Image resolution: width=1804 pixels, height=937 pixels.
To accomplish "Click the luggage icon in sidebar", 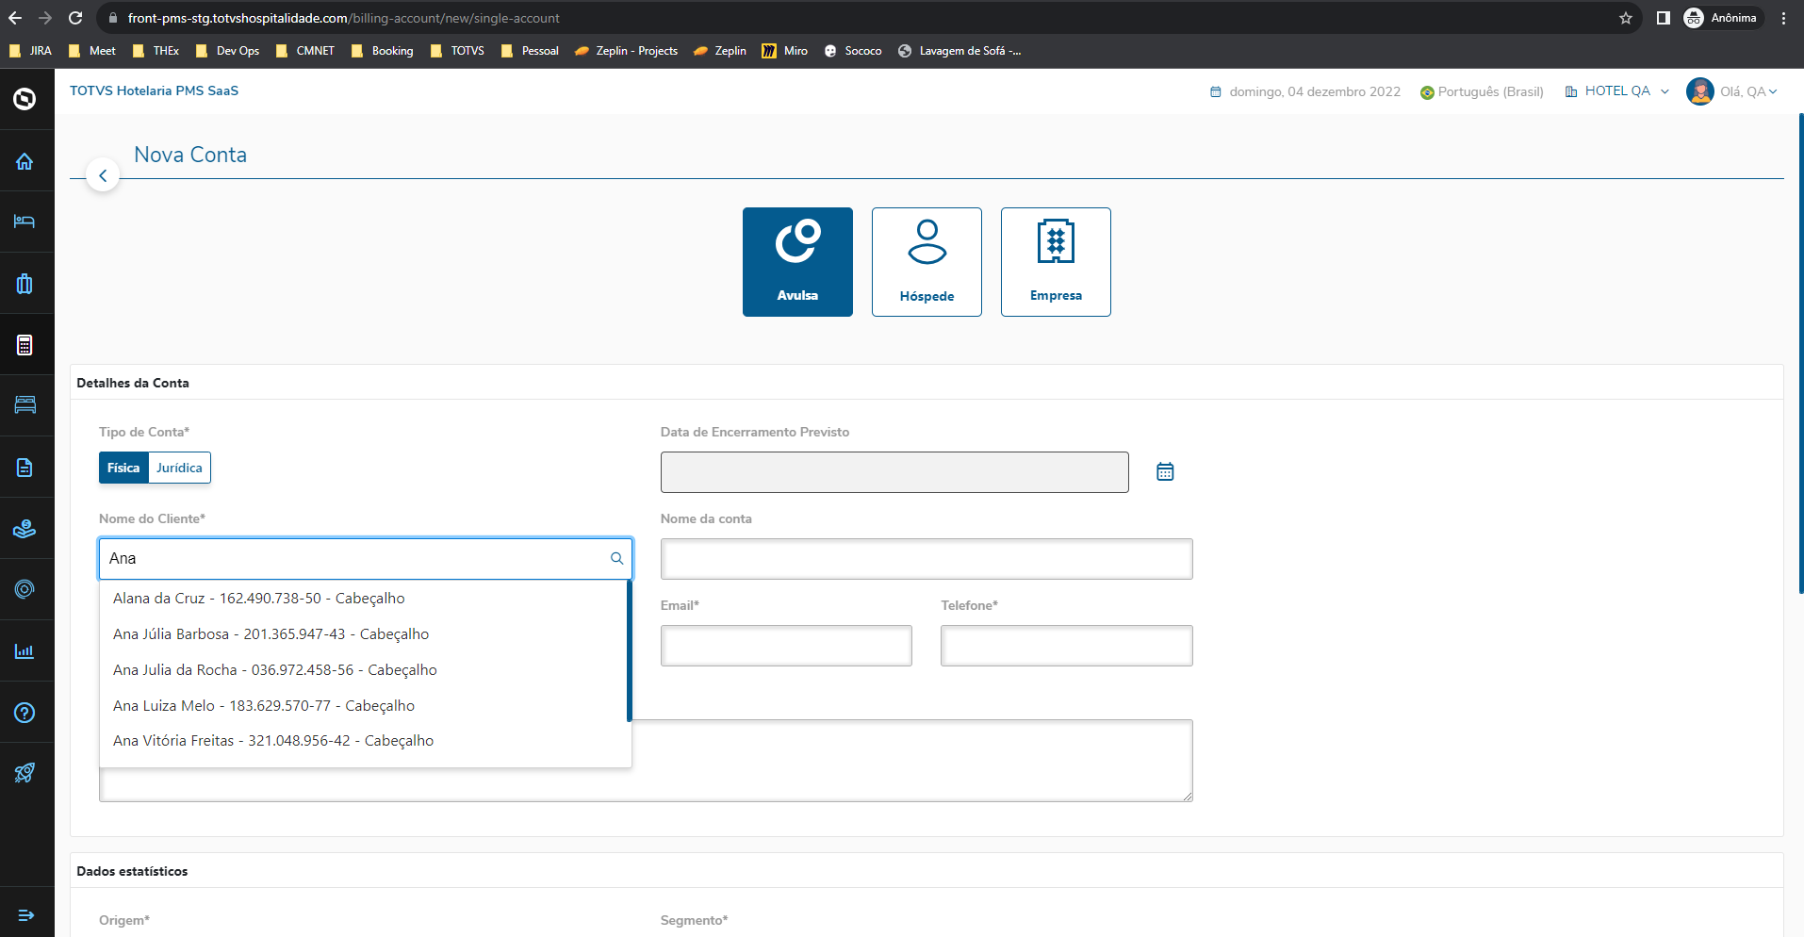I will click(x=25, y=284).
